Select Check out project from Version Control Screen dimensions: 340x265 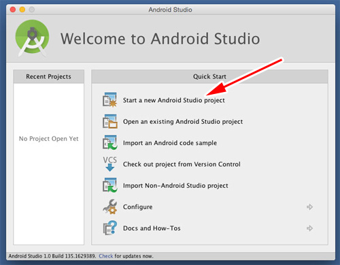[182, 164]
